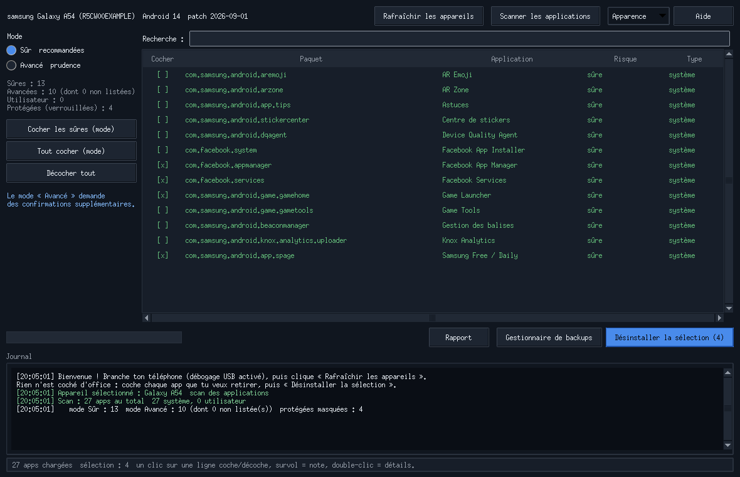The image size is (740, 477).
Task: Click Scanner les applications
Action: point(545,16)
